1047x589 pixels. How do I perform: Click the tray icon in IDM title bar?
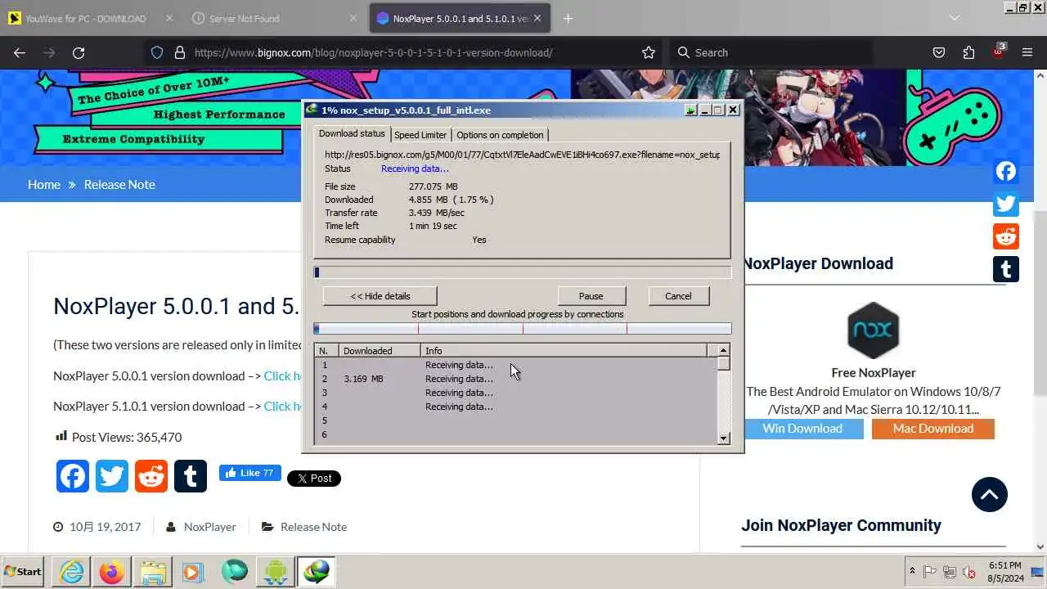[691, 110]
